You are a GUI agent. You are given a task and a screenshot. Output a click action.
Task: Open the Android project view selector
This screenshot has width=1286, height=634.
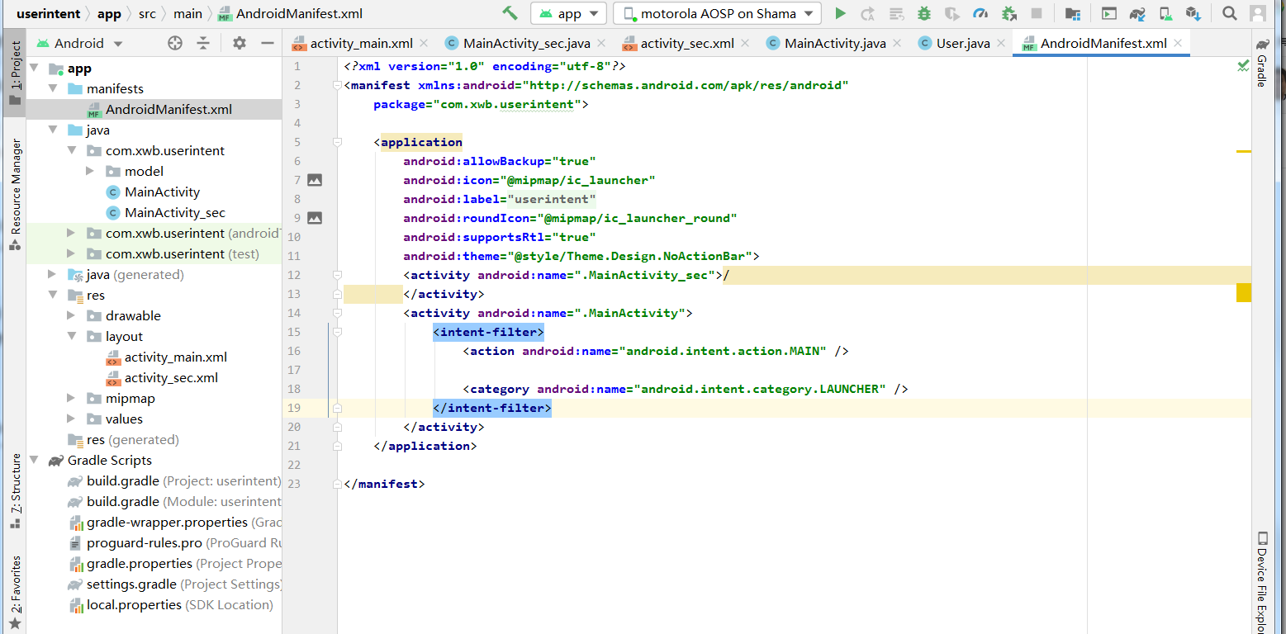(x=78, y=43)
